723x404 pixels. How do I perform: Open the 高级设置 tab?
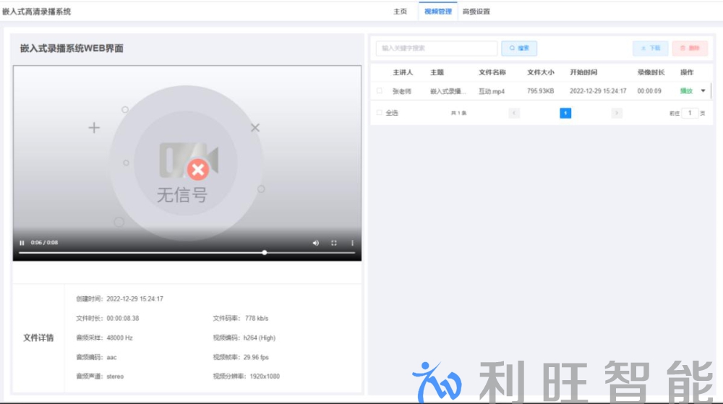pos(476,12)
